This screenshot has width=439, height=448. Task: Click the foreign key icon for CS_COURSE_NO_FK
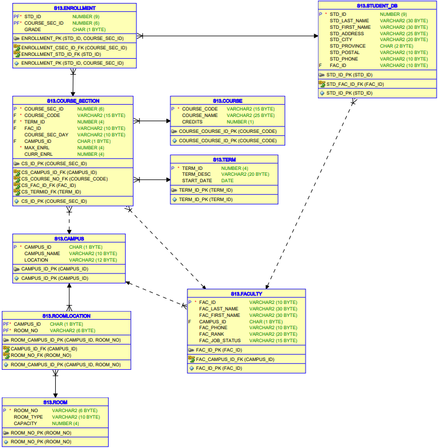[17, 179]
